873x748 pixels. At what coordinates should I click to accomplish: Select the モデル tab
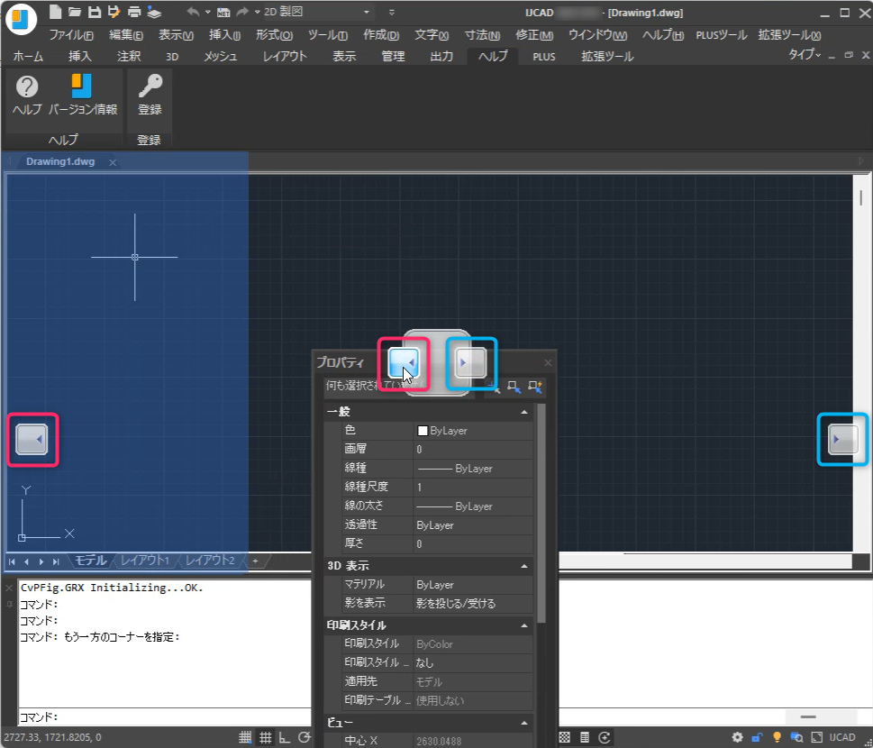click(x=91, y=561)
